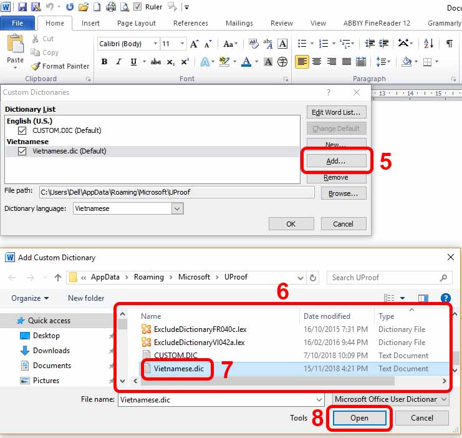Open the address bar history dropdown
Viewport: 462px width, 438px height.
301,278
